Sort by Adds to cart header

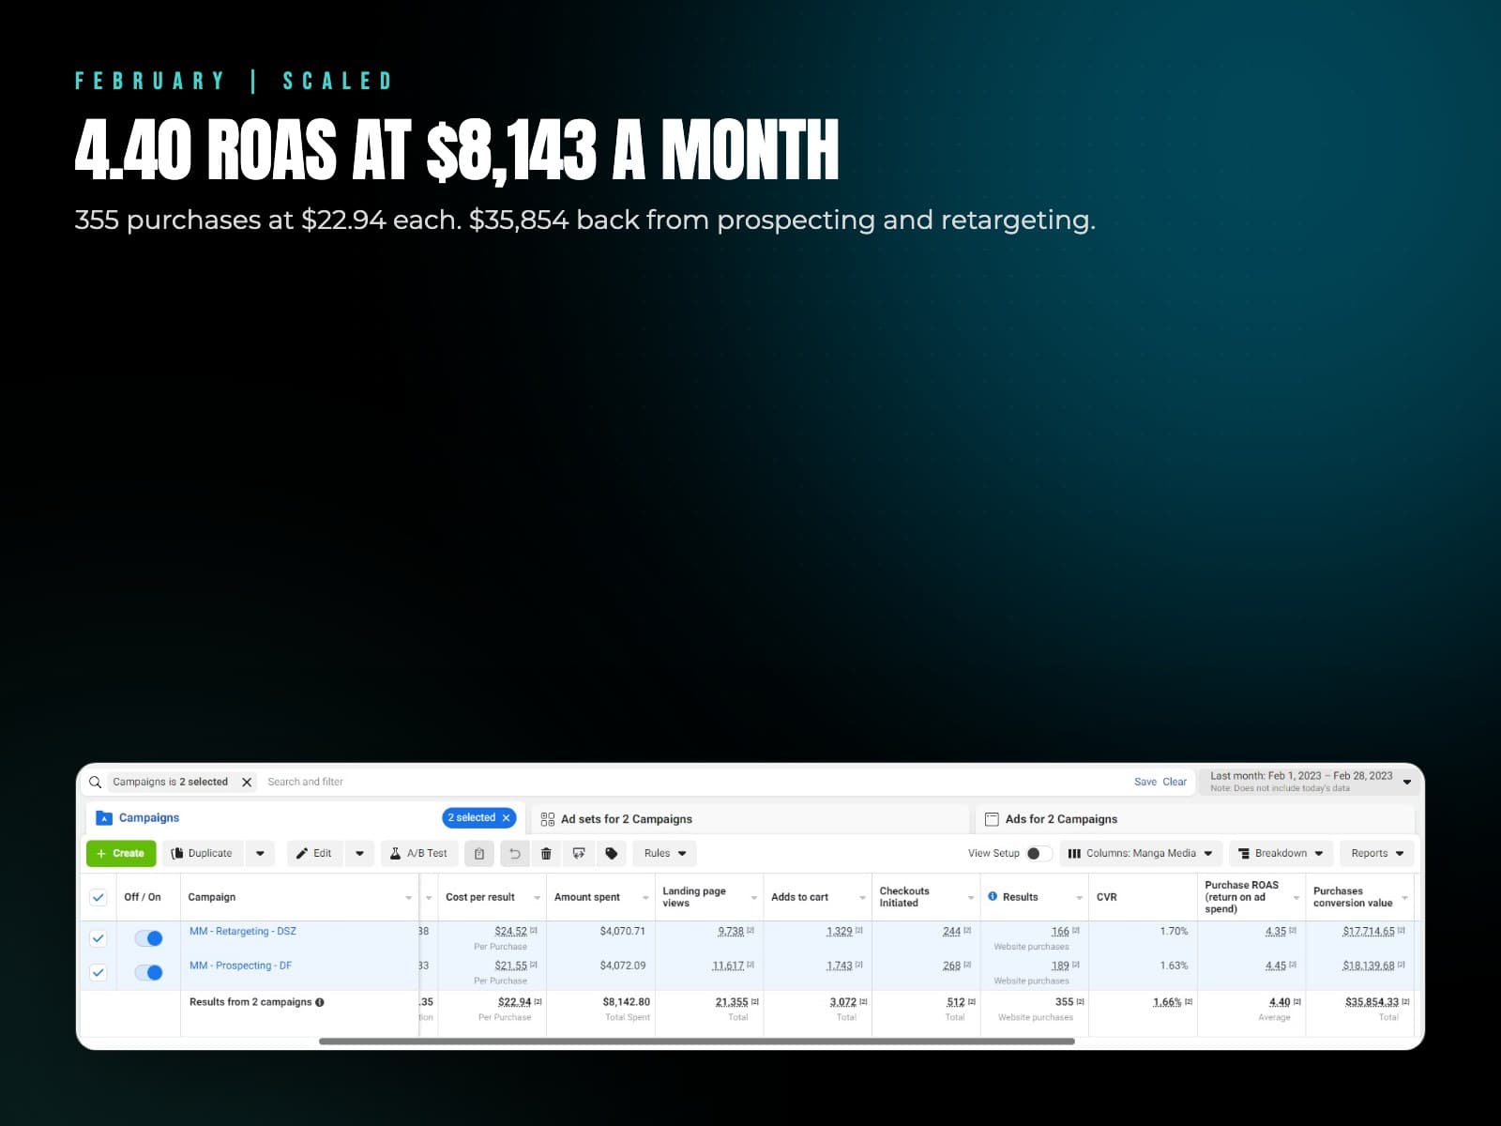click(799, 897)
